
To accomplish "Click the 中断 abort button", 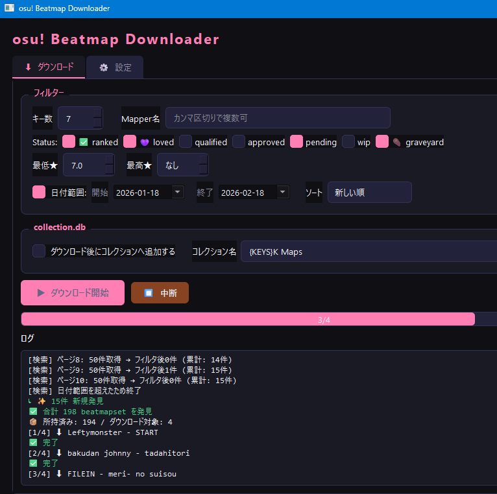I will click(160, 293).
